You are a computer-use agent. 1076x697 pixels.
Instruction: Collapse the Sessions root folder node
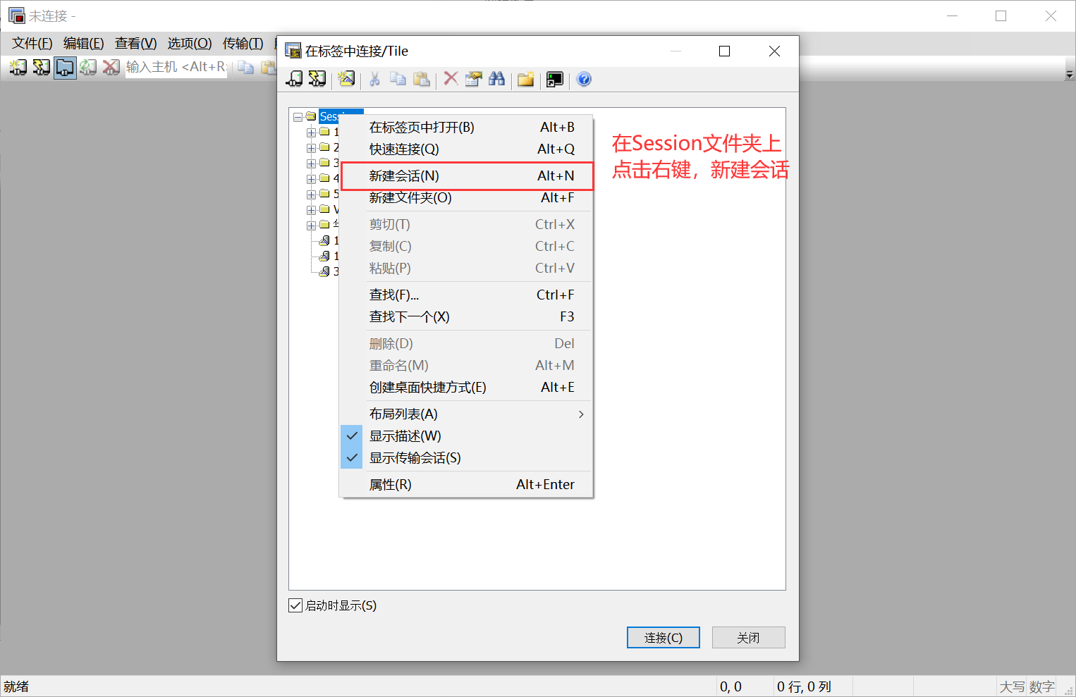pyautogui.click(x=298, y=117)
